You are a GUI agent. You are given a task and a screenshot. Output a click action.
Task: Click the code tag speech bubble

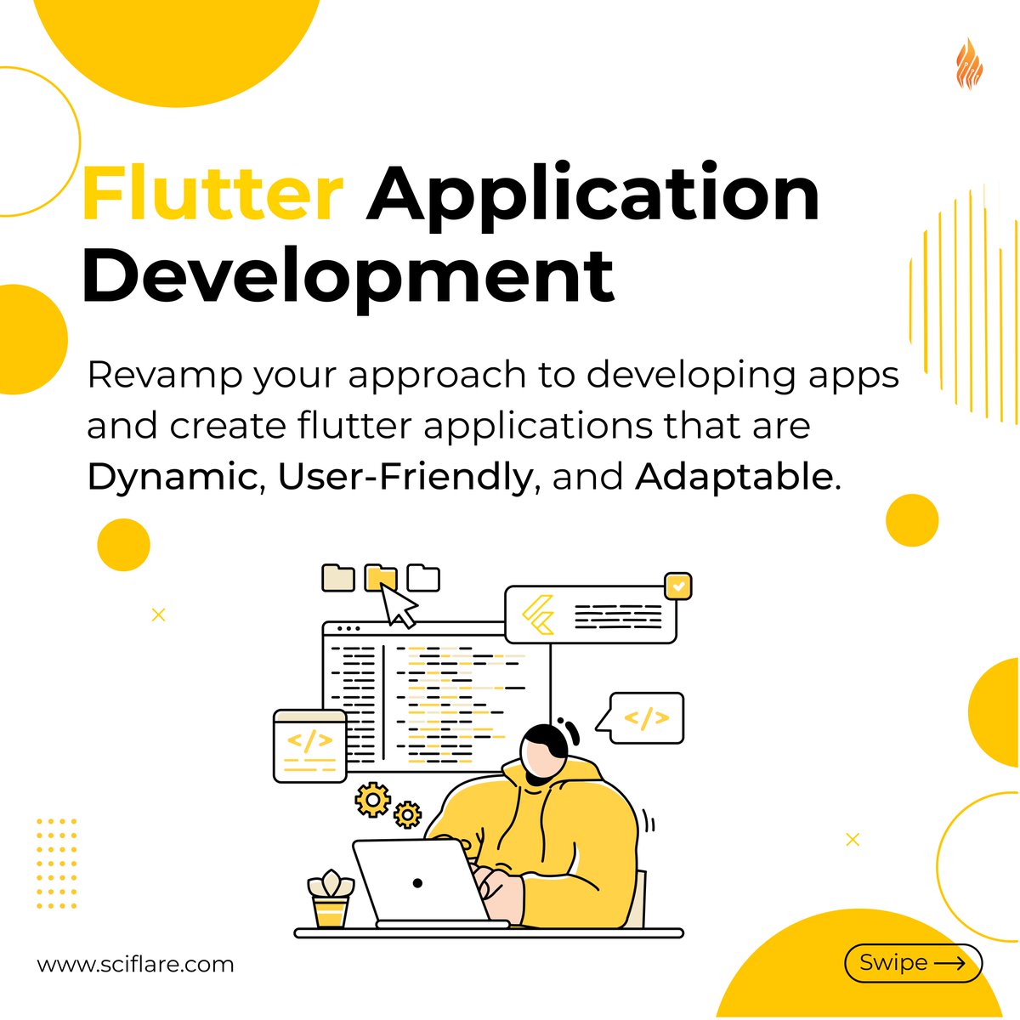640,718
